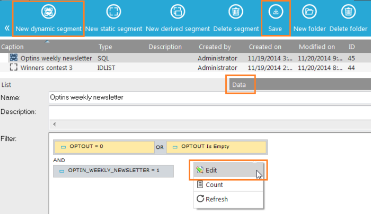Choose Count from the context menu
Screen dimensions: 371x214
click(214, 185)
